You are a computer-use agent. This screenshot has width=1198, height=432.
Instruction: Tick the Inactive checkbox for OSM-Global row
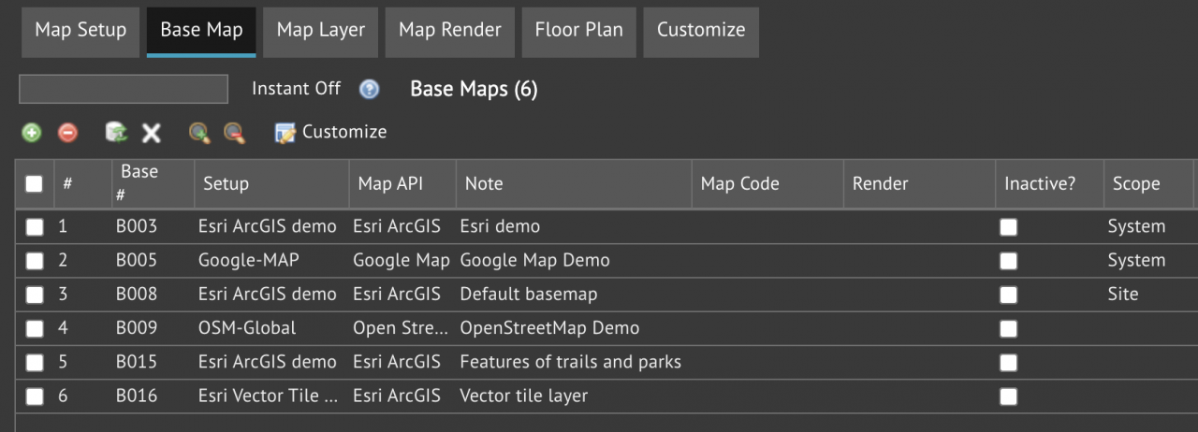click(x=1008, y=328)
